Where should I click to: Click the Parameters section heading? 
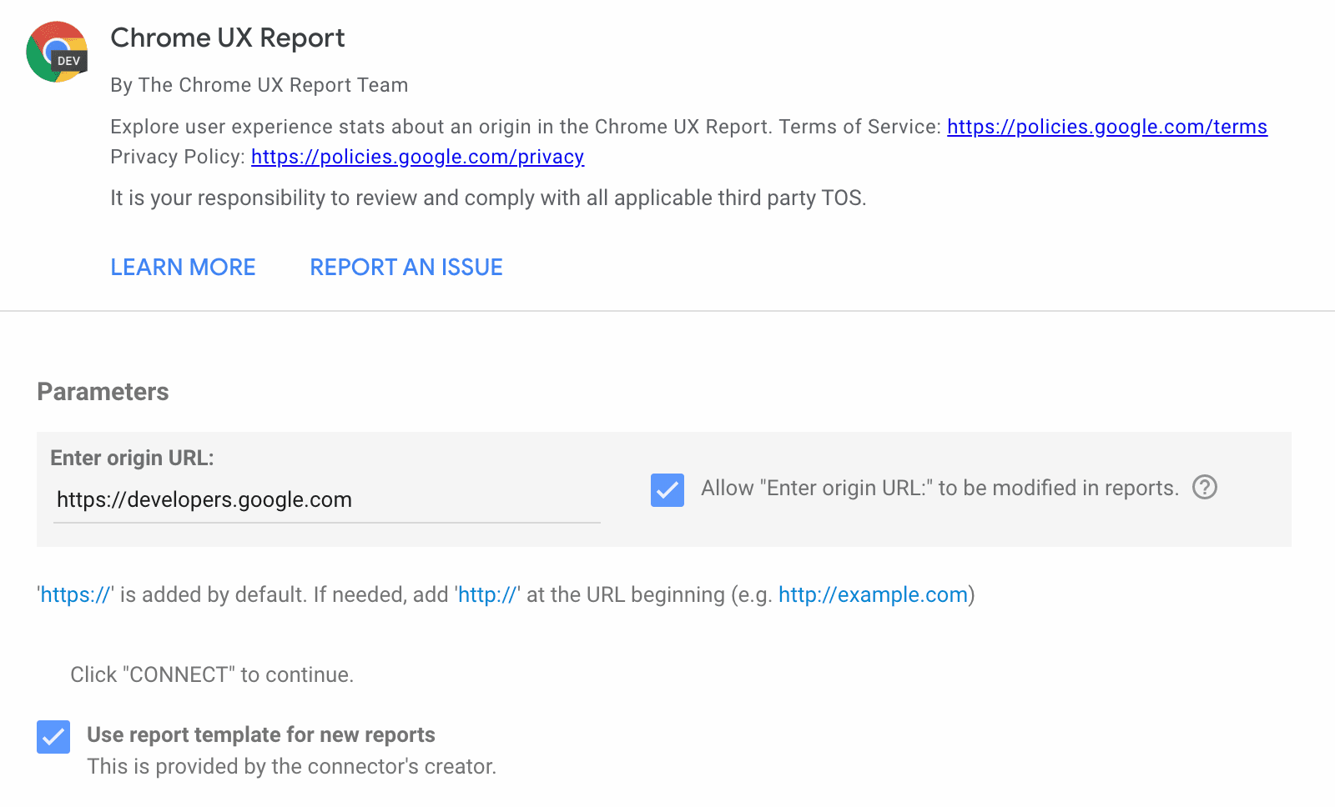(102, 392)
